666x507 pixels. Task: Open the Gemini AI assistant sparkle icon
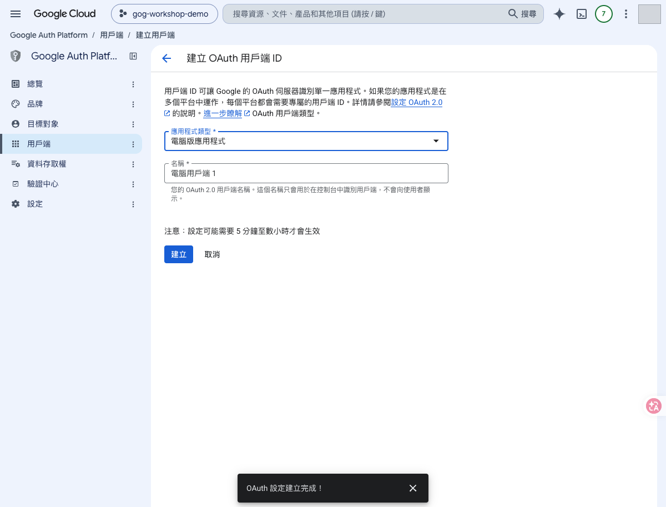559,14
